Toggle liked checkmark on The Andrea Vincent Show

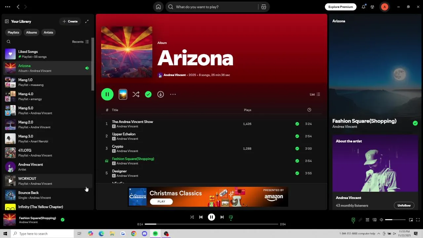tap(297, 124)
